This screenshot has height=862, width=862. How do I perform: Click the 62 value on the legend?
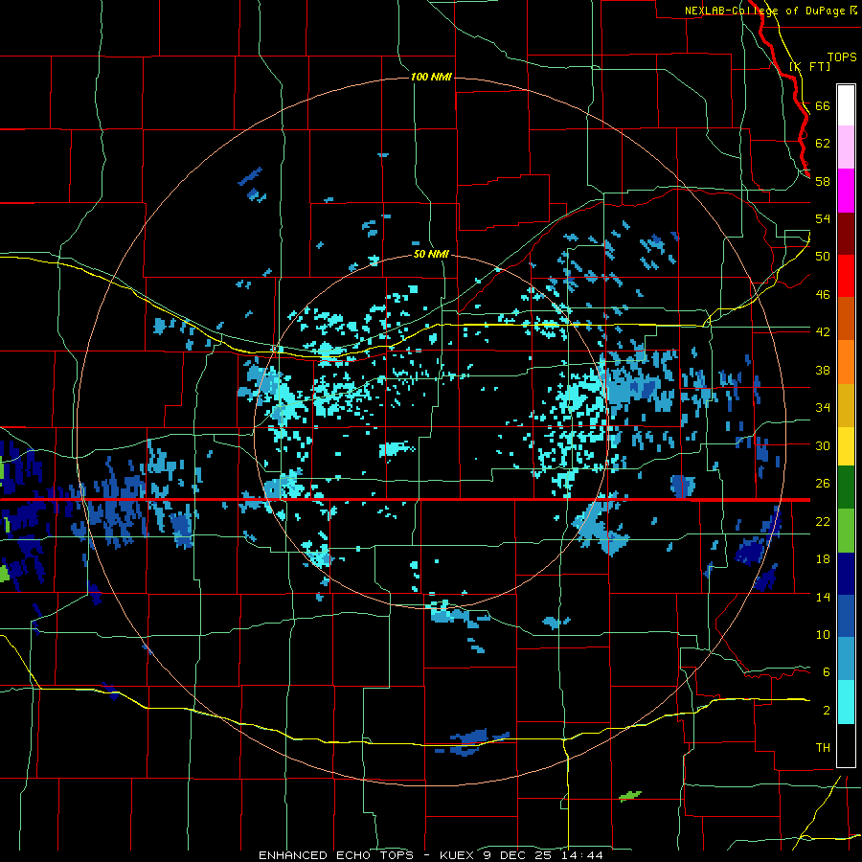[823, 144]
